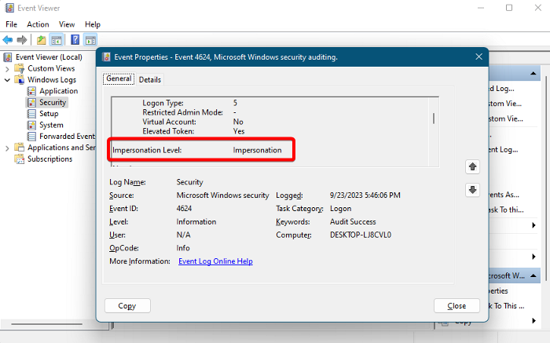This screenshot has height=343, width=550.
Task: Open the Event Log Online Help link
Action: pos(215,261)
